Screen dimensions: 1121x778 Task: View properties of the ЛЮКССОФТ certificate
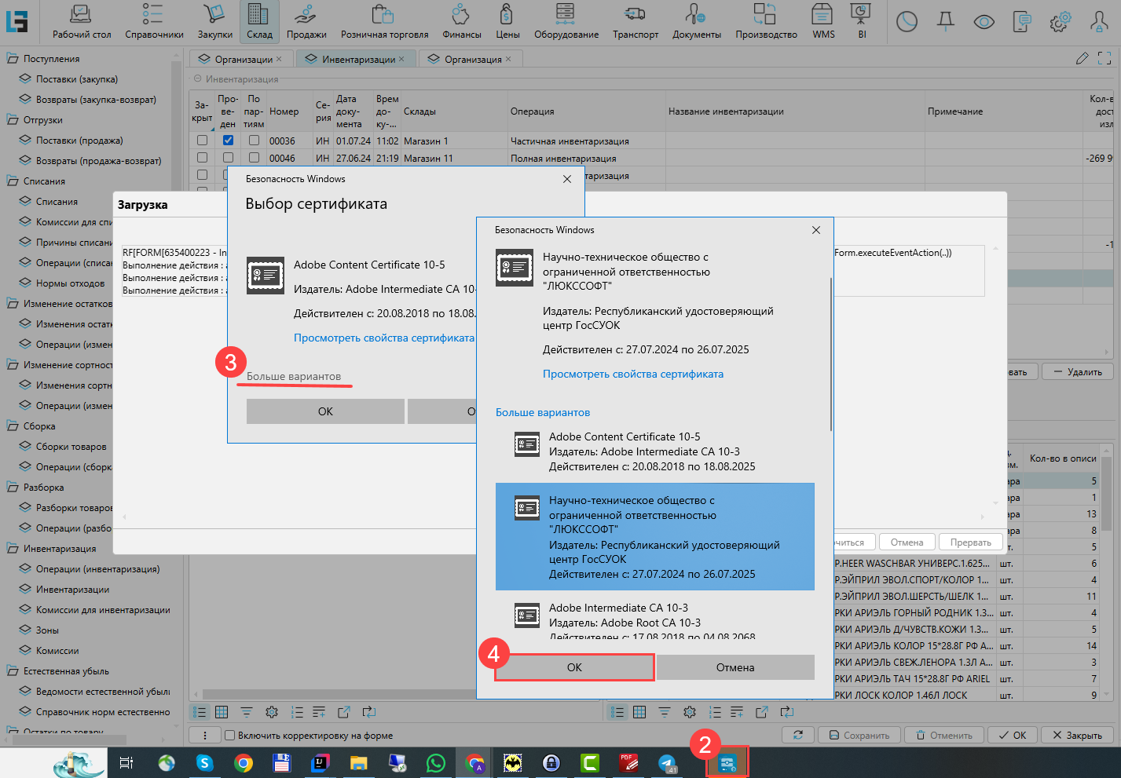point(632,374)
